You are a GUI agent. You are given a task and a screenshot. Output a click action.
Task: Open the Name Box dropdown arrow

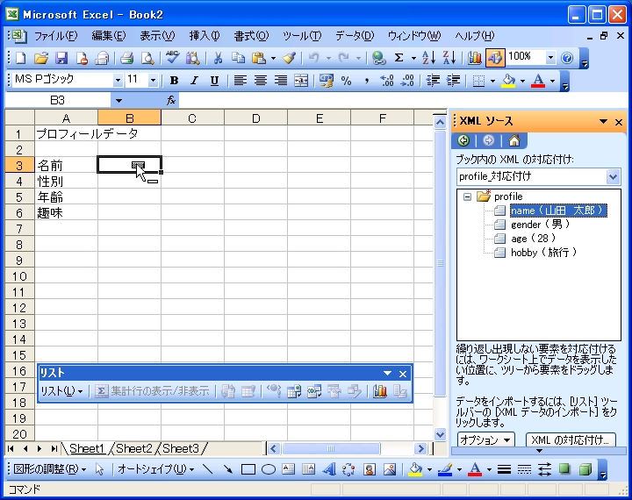tap(118, 100)
